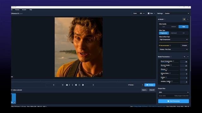Click the AI Model list view icon
Viewport: 202px width, 113px height.
(x=188, y=19)
